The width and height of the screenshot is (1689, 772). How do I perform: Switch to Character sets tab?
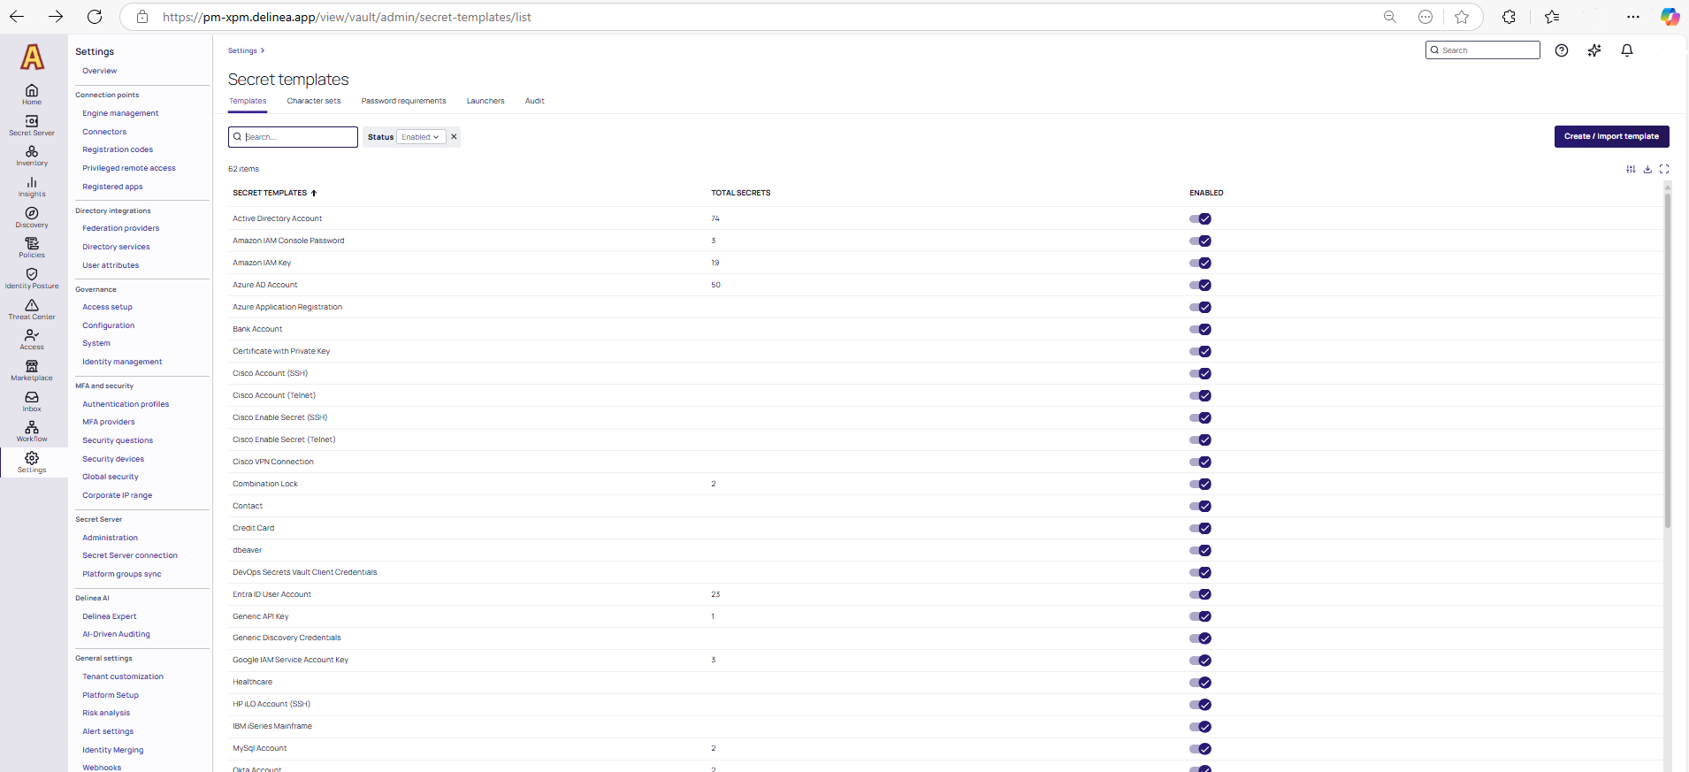pos(314,101)
